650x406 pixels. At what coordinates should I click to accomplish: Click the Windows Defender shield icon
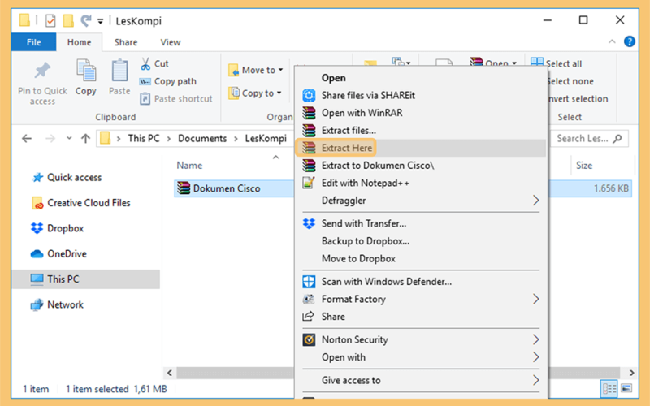tap(309, 282)
